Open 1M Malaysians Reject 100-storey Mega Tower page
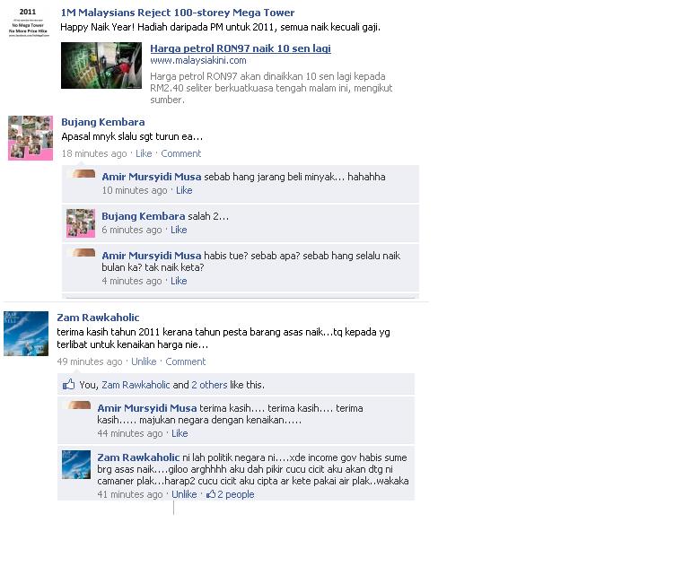 pyautogui.click(x=178, y=13)
